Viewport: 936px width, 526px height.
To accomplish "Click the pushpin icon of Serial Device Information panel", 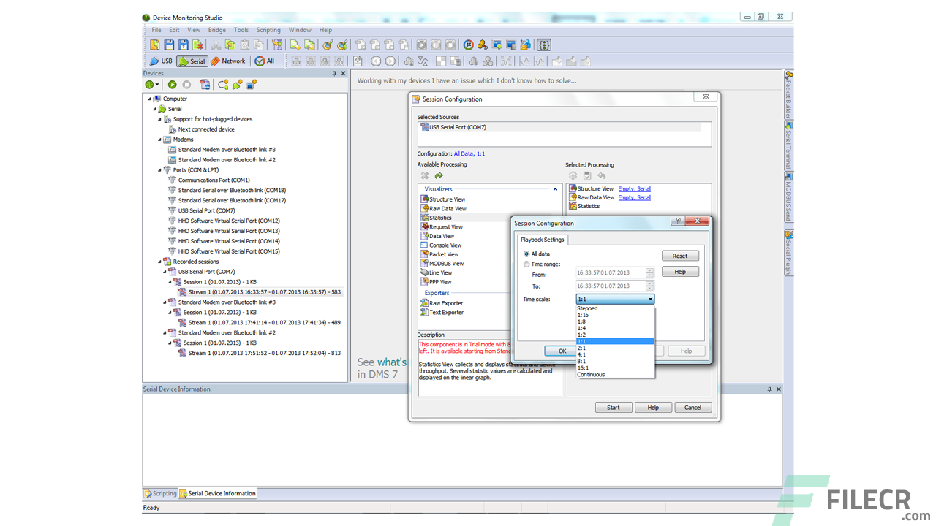I will (769, 389).
